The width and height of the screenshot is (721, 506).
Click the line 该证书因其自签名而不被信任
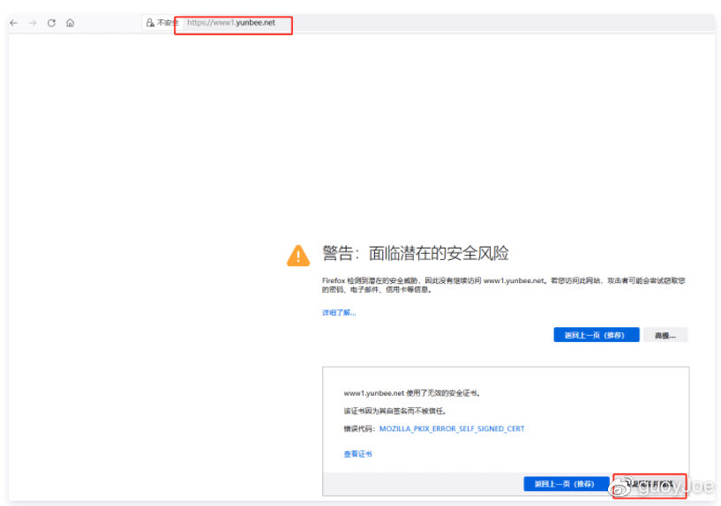tap(394, 411)
